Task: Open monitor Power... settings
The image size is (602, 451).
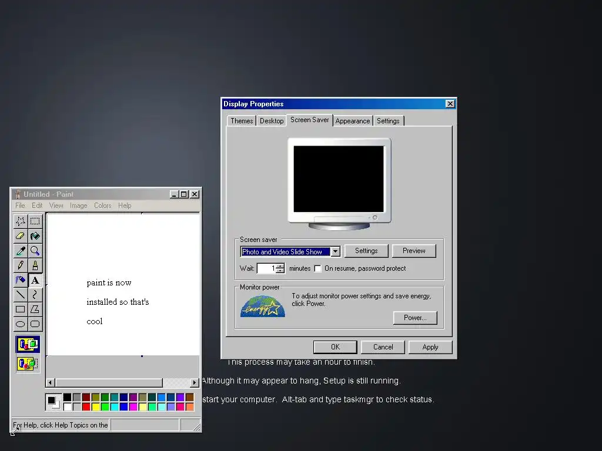Action: pos(415,318)
